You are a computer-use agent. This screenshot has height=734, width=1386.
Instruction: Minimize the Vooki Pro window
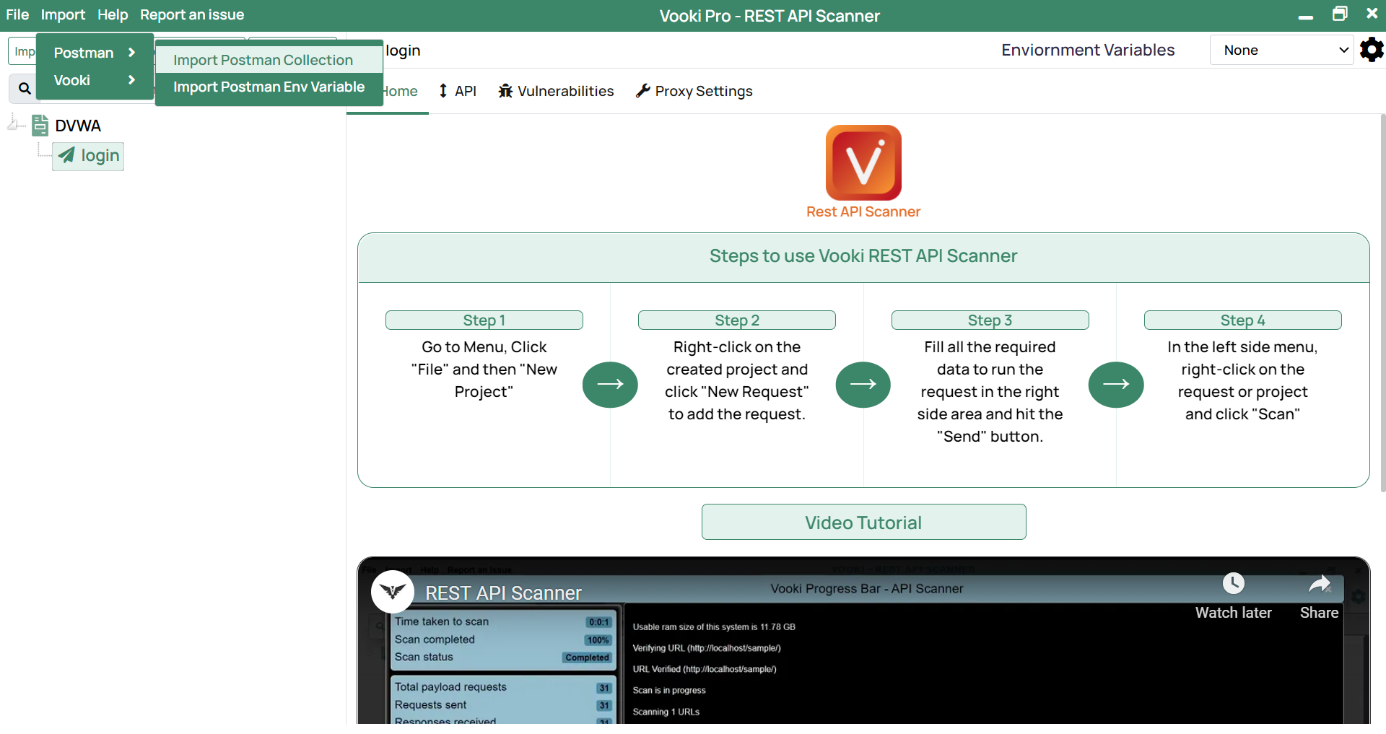tap(1305, 16)
